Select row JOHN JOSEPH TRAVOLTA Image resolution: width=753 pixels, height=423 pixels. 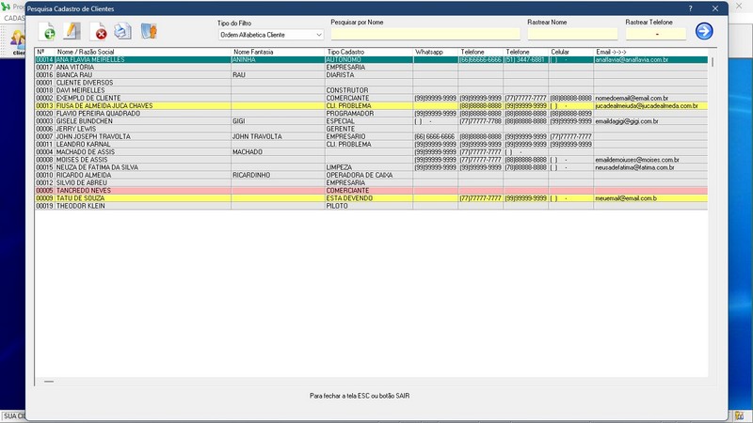(371, 136)
